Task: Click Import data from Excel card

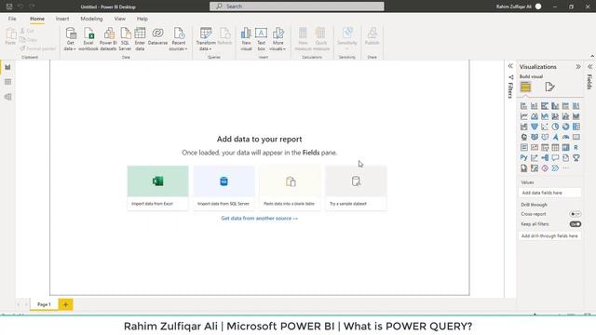Action: pos(157,188)
